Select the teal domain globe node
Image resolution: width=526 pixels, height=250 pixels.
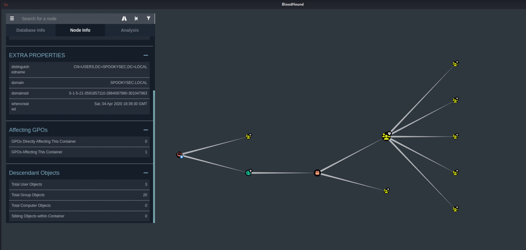pyautogui.click(x=249, y=173)
